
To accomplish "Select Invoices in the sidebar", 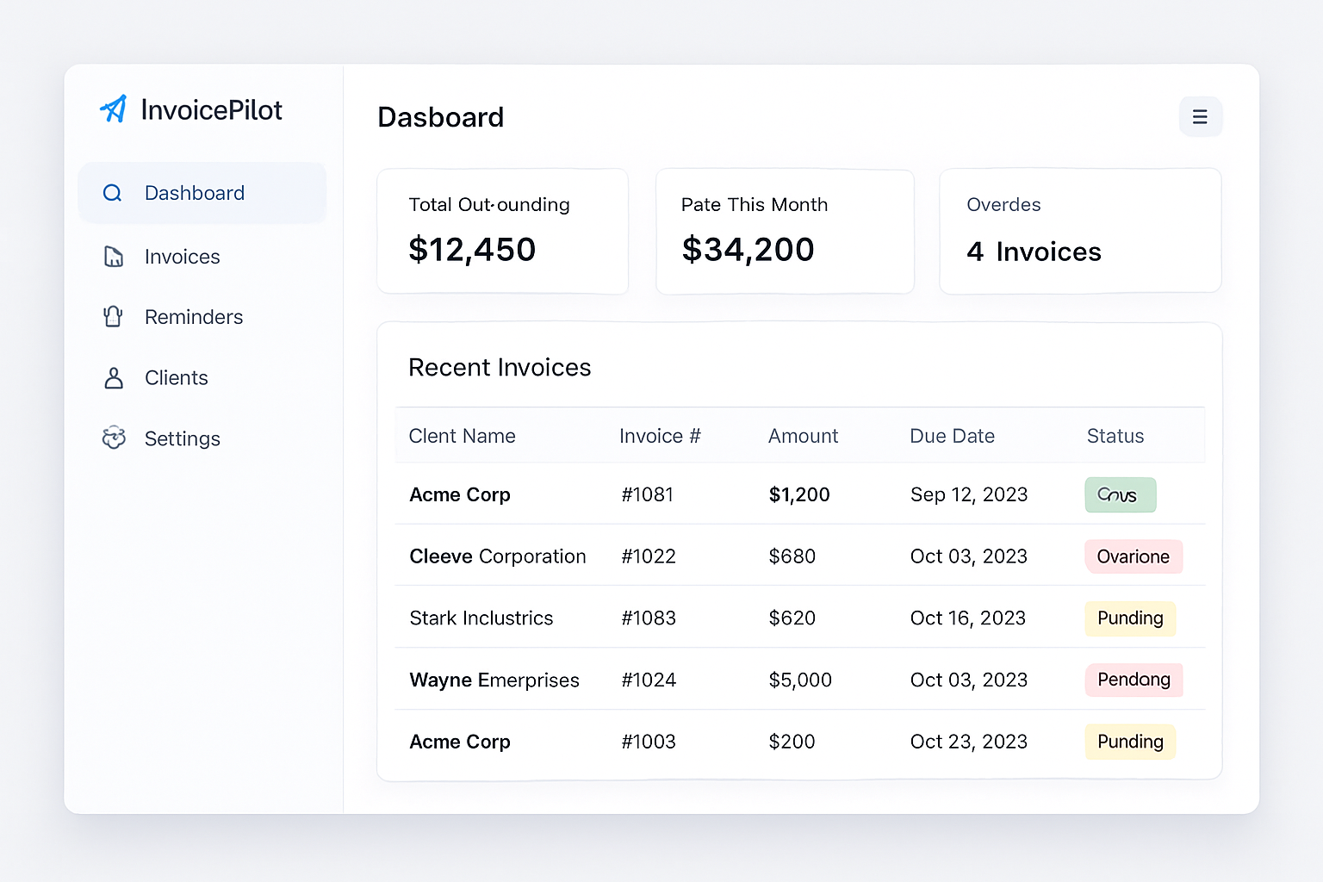I will click(182, 256).
